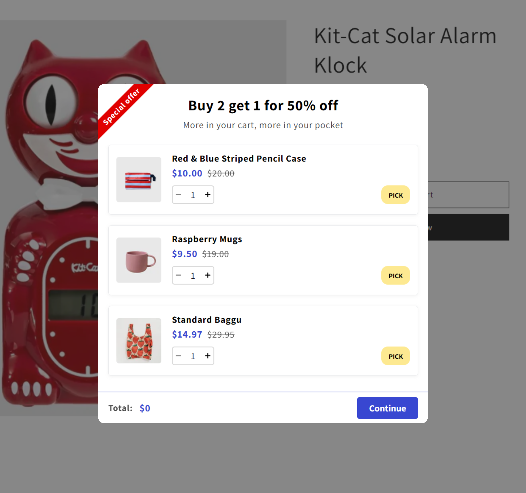Open the pink raspberry mug thumbnail
Image resolution: width=526 pixels, height=493 pixels.
(139, 260)
